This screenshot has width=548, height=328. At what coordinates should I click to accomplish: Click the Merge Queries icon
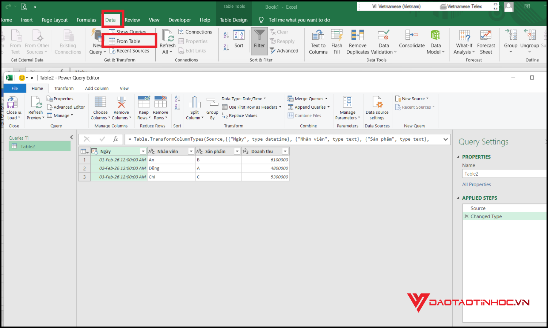[308, 98]
